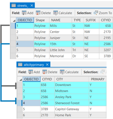
Task: Click the OBJECTID column header in streets_
Action: pyautogui.click(x=25, y=20)
